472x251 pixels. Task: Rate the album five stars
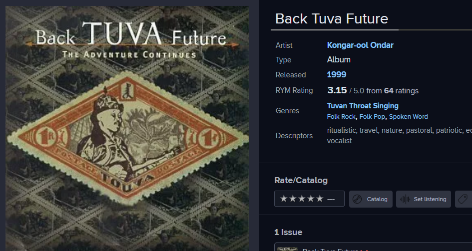coord(320,199)
